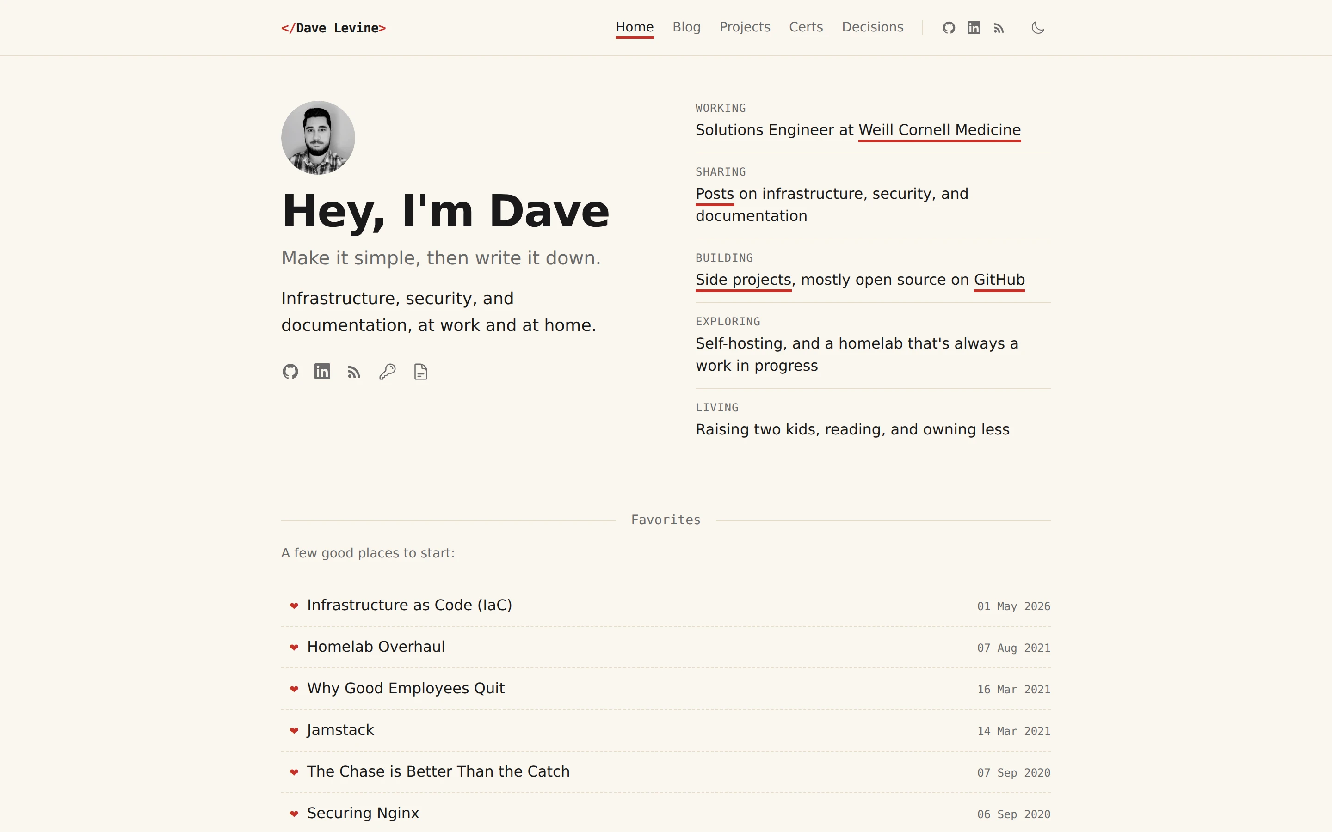
Task: Click the date 07 Aug 2021
Action: point(1014,648)
